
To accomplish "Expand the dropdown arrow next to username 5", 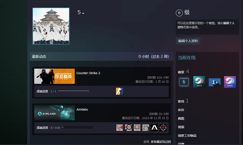I will pos(83,13).
